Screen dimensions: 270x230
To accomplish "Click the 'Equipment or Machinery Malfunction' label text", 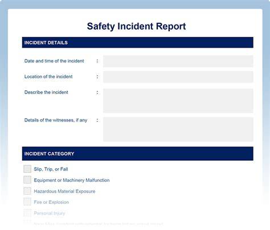I will (72, 180).
